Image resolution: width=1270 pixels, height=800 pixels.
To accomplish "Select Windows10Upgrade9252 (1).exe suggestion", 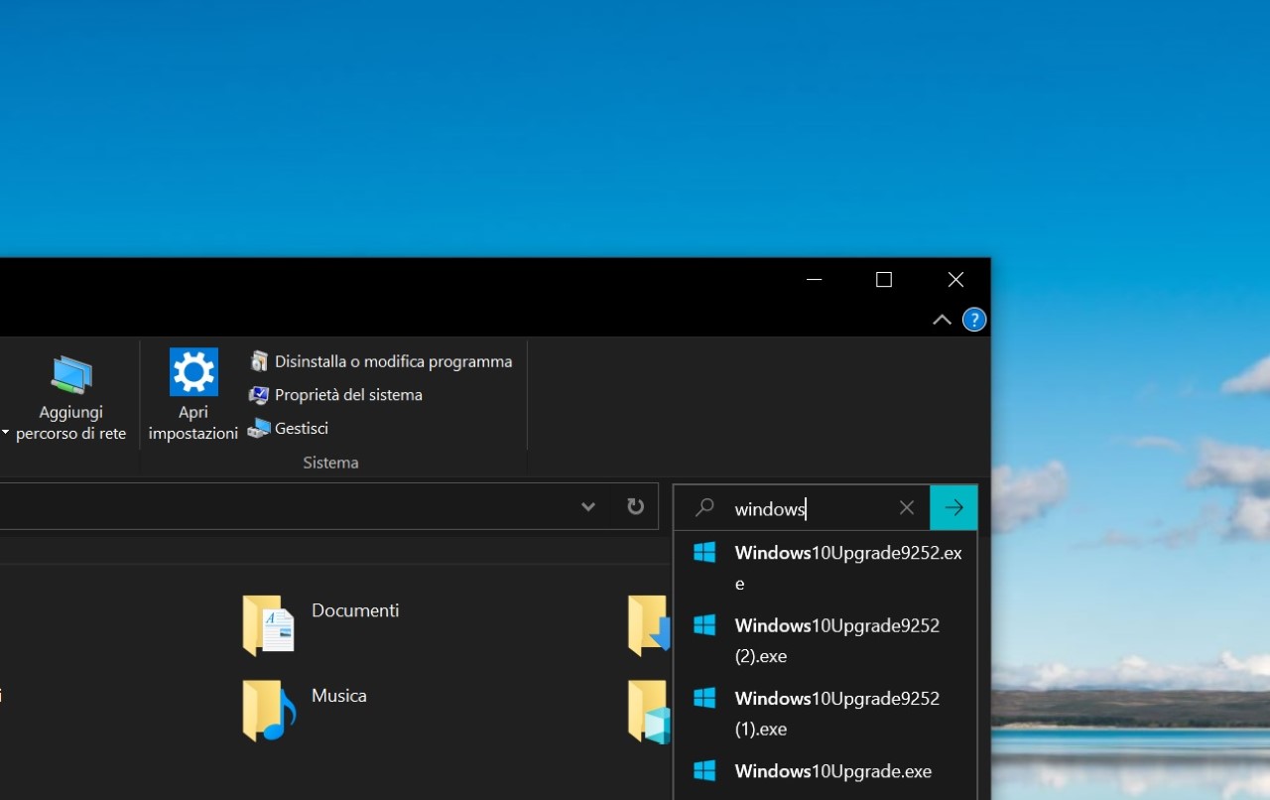I will click(x=825, y=713).
